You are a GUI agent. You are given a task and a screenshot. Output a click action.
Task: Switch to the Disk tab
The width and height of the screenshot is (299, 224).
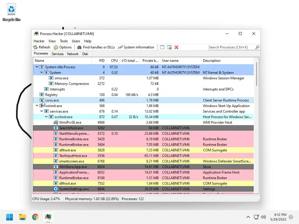click(85, 54)
